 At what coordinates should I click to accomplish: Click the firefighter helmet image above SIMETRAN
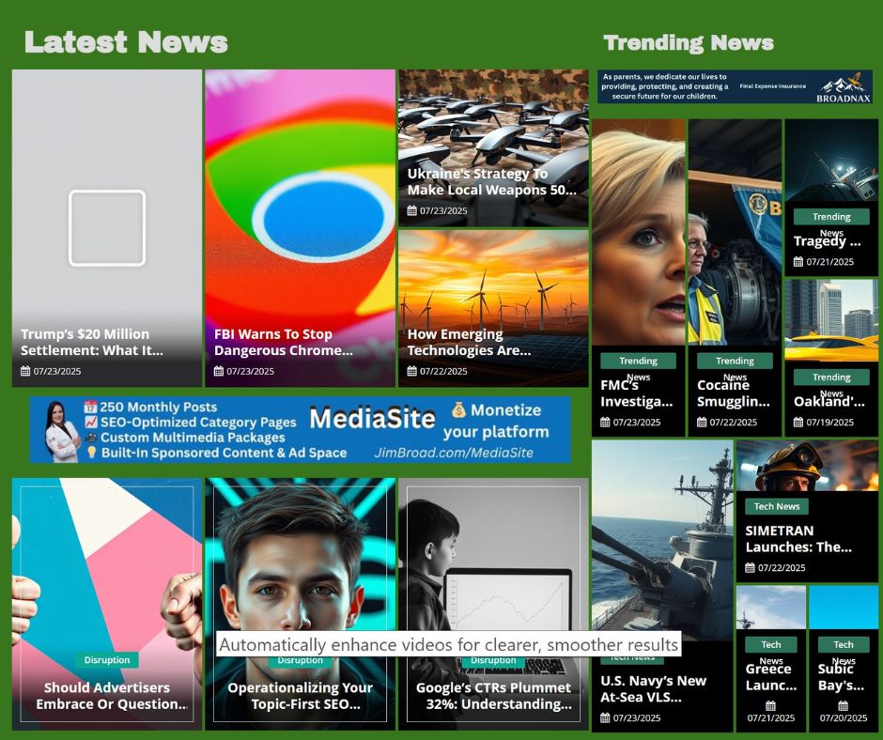point(807,466)
